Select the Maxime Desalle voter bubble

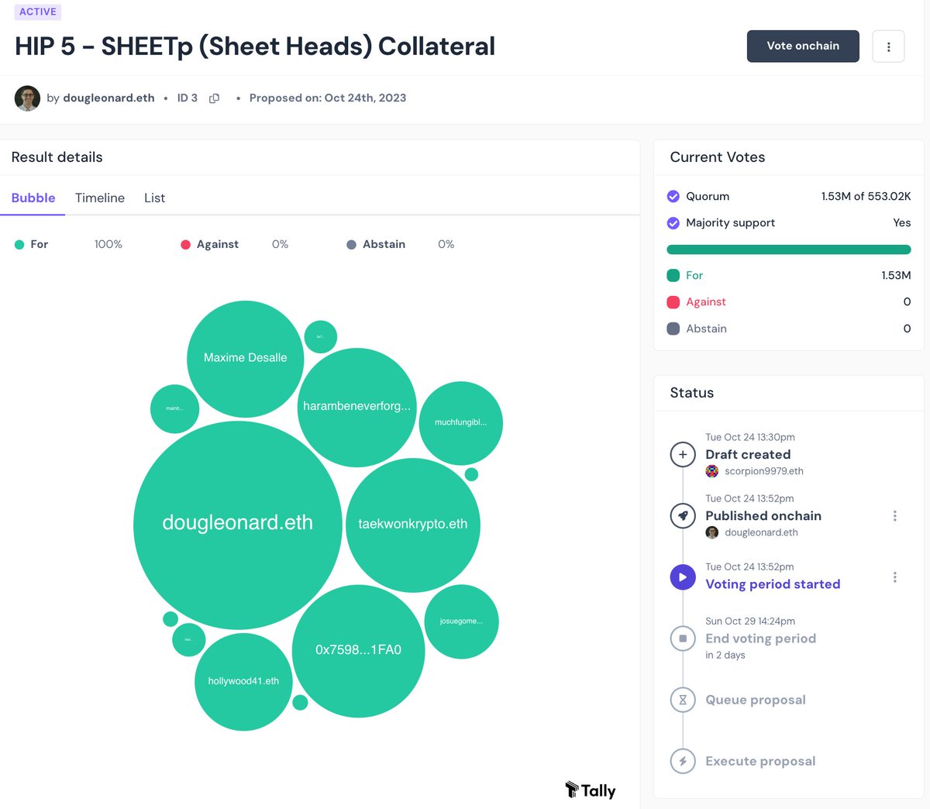coord(246,359)
